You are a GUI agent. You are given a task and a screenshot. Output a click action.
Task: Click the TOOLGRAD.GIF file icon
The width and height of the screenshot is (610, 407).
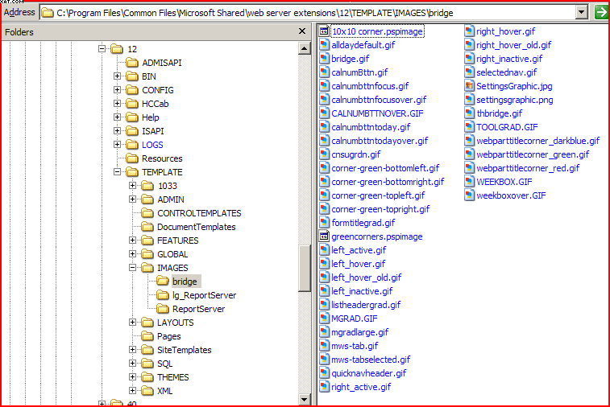pyautogui.click(x=469, y=127)
